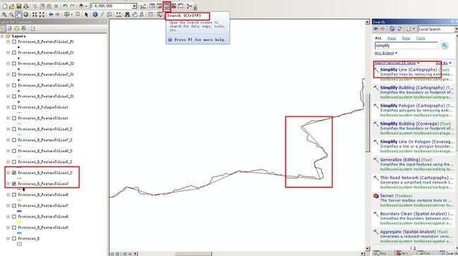Collapse Provinces_R_FeatureToLine1 legend
This screenshot has height=256, width=458.
8,118
